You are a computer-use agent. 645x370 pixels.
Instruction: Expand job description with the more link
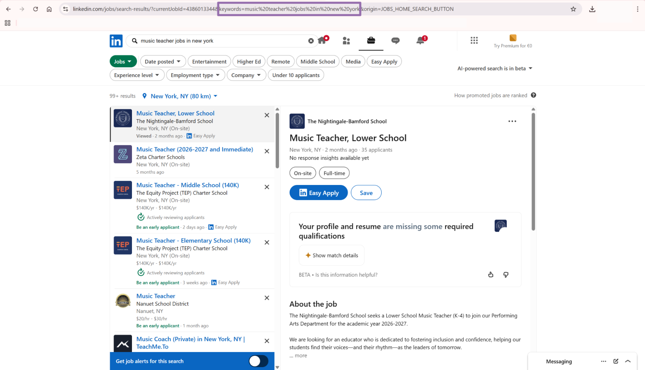tap(301, 355)
